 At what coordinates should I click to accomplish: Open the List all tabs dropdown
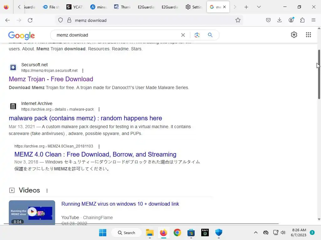[259, 7]
